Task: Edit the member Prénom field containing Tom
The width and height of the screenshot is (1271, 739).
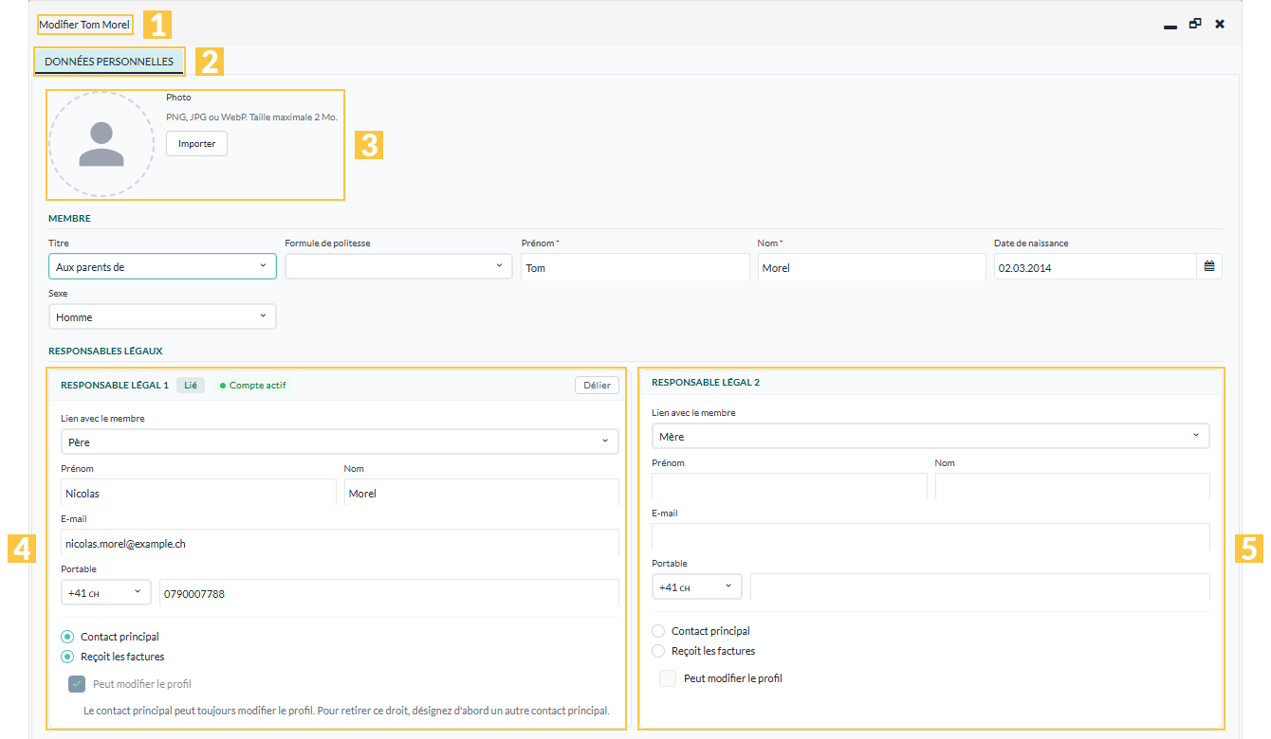Action: pyautogui.click(x=635, y=267)
